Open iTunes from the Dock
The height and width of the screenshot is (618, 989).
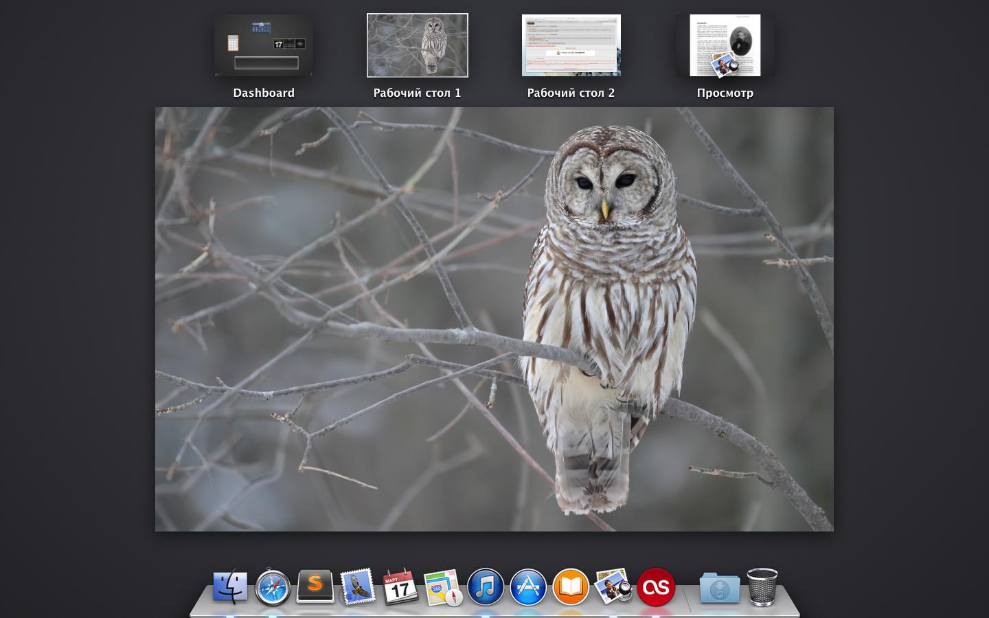tap(486, 588)
